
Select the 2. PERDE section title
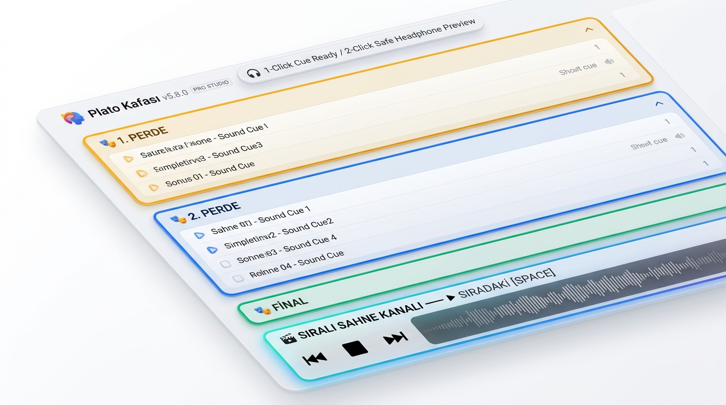(214, 211)
